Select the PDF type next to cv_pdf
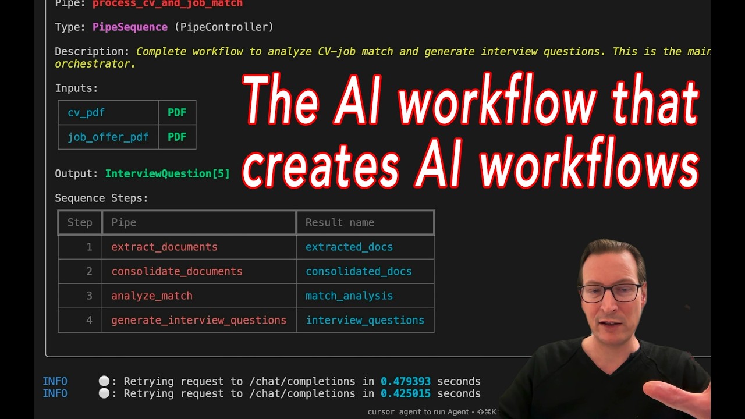 (177, 112)
